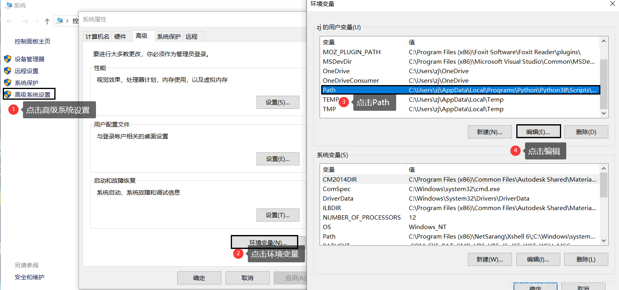Screen dimensions: 619x290
Task: Select the system Path variable row
Action: pos(460,236)
